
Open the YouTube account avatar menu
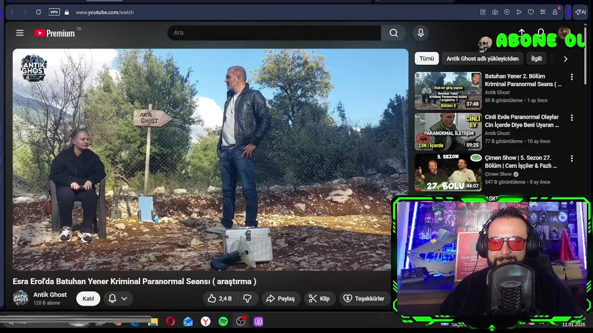click(x=564, y=32)
